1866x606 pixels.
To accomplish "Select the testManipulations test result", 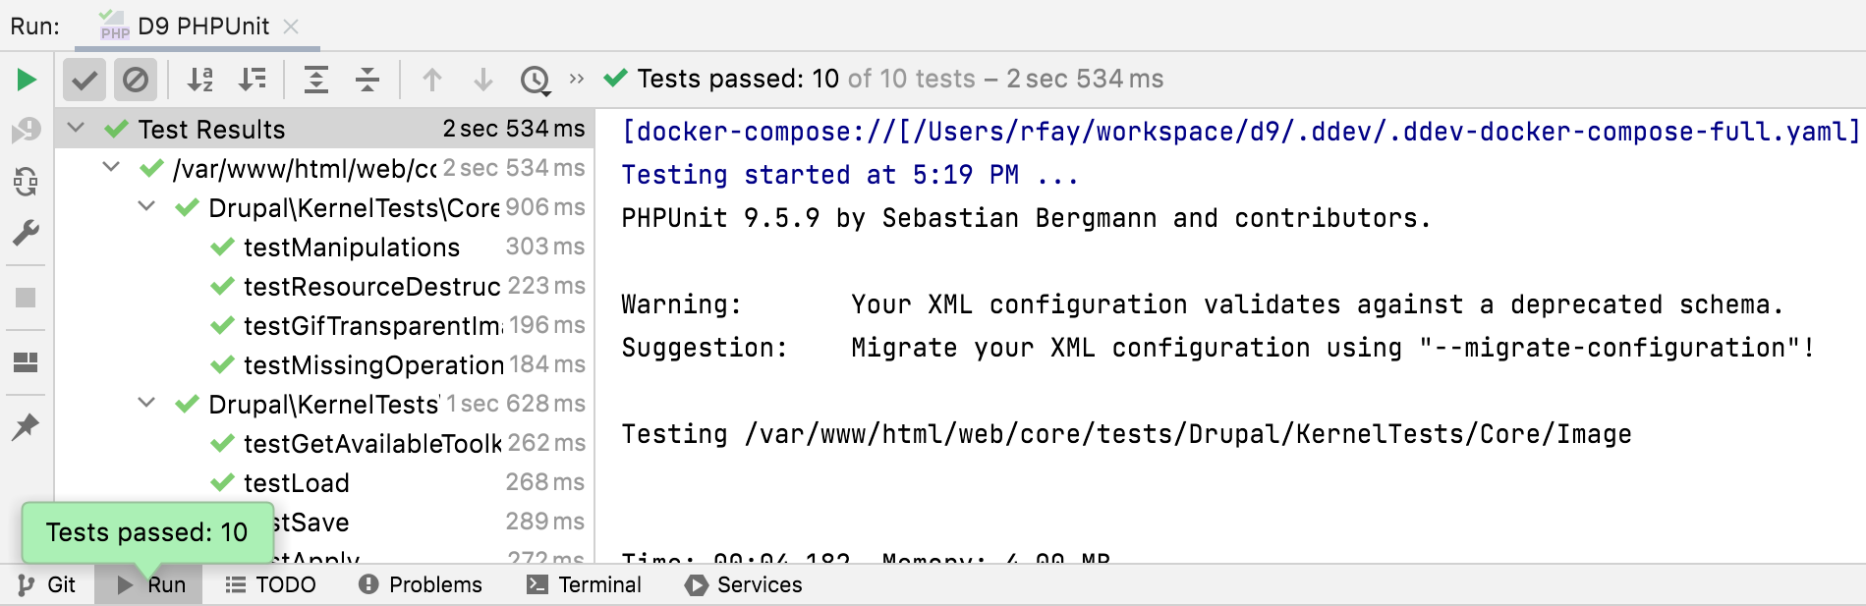I will pos(351,248).
